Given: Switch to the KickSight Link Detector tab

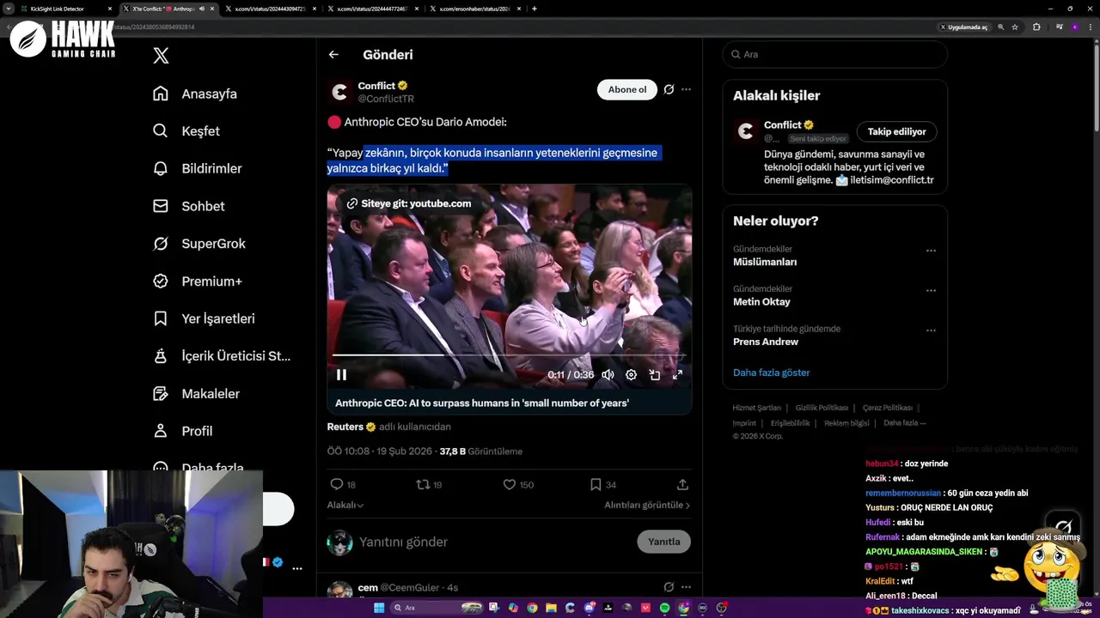Looking at the screenshot, I should [x=65, y=9].
